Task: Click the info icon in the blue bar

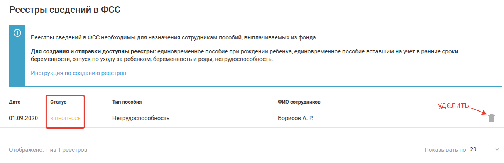Action: coord(17,33)
